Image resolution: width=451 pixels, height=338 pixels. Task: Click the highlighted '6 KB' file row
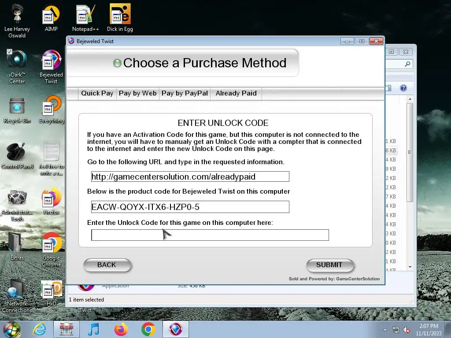391,151
